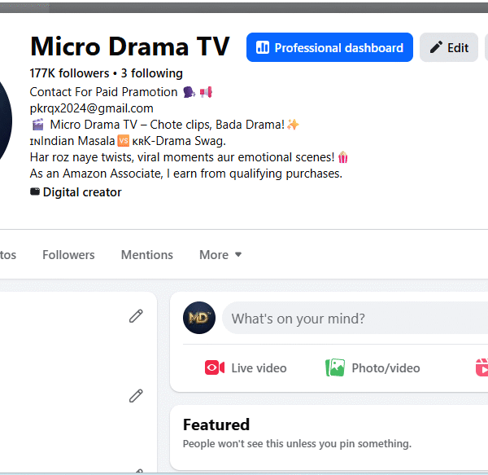The image size is (488, 475).
Task: Click the pkrqx2024@gmail.com email text
Action: (91, 108)
